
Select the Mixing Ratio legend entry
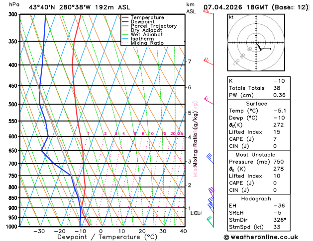pyautogui.click(x=147, y=43)
